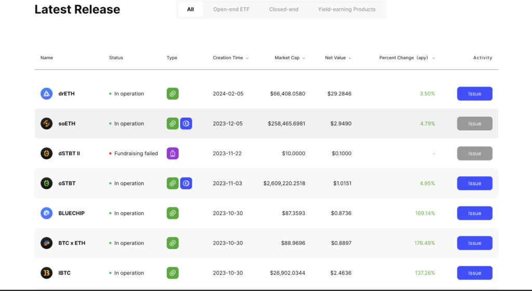Image resolution: width=532 pixels, height=291 pixels.
Task: Switch to Yield-earning Products tab
Action: click(347, 9)
